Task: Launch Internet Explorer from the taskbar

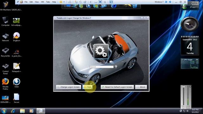Action: [13, 111]
